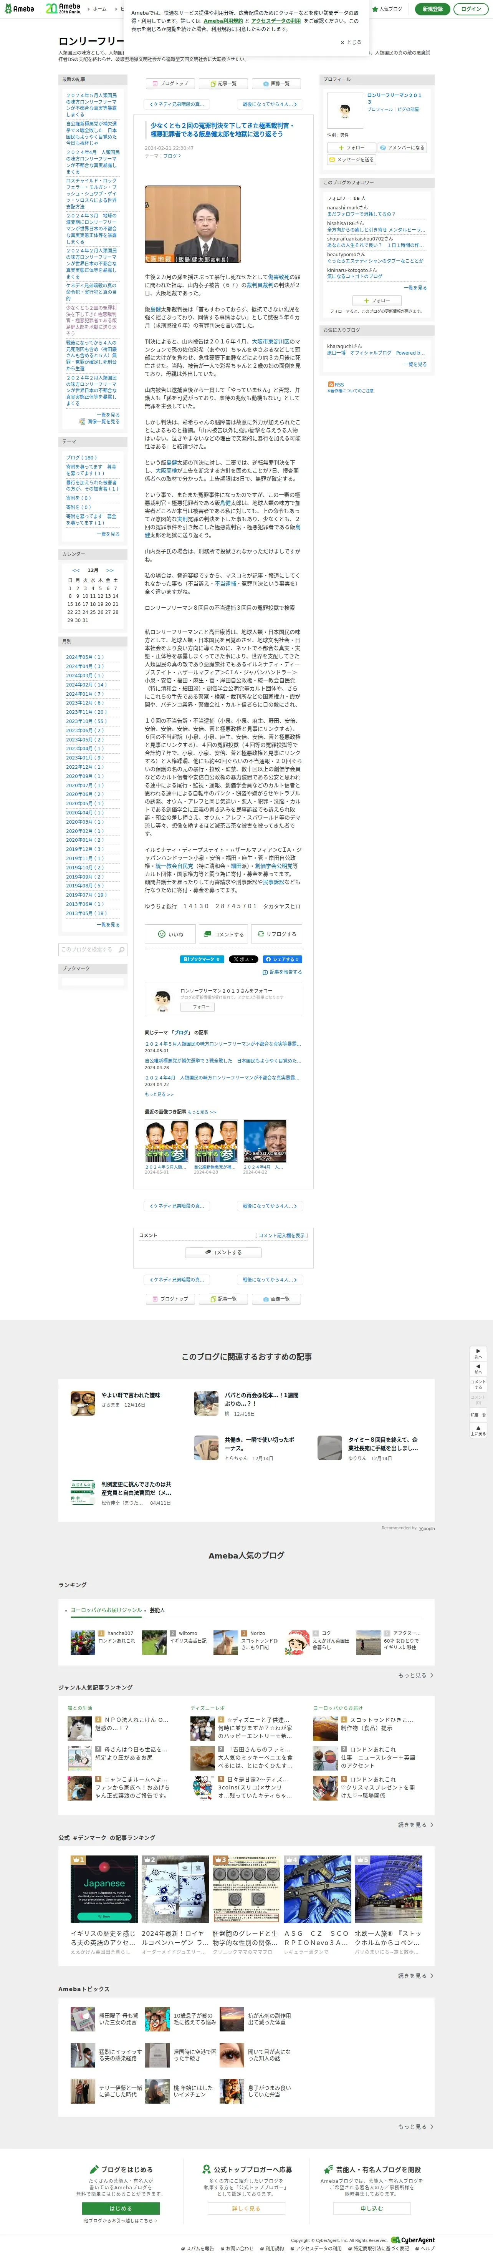This screenshot has width=493, height=2255.
Task: Click コメントする beside the いいね button
Action: click(x=223, y=934)
